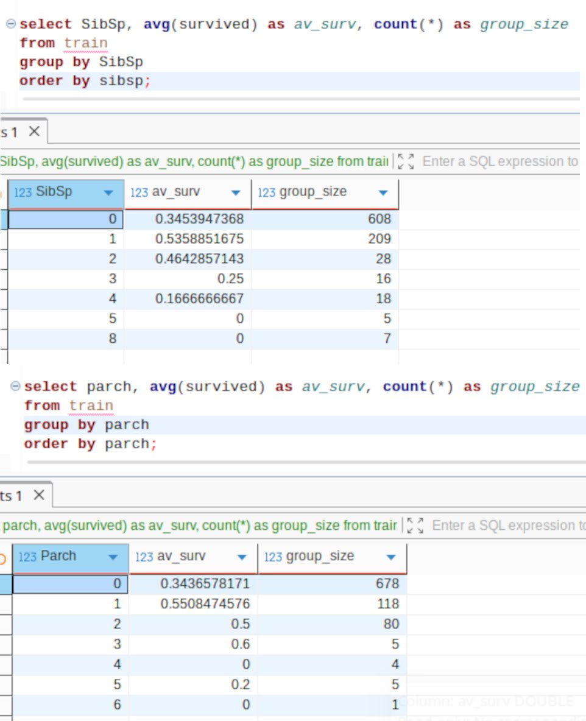Open the SibSp column dropdown arrow
The height and width of the screenshot is (721, 586).
click(109, 193)
